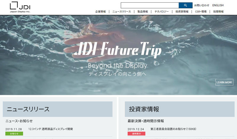
Task: Switch to the ENGLISH site
Action: pyautogui.click(x=218, y=5)
